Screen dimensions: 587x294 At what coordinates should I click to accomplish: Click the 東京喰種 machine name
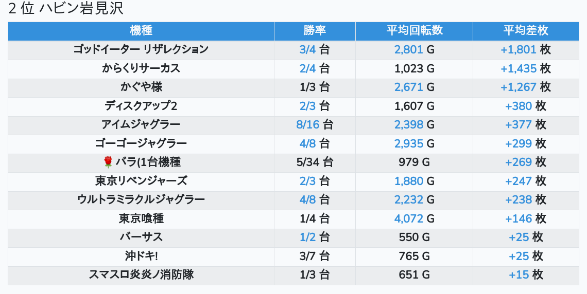click(141, 218)
